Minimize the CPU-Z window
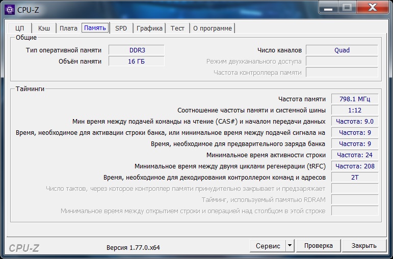Viewport: 393px width, 259px height. [x=328, y=8]
